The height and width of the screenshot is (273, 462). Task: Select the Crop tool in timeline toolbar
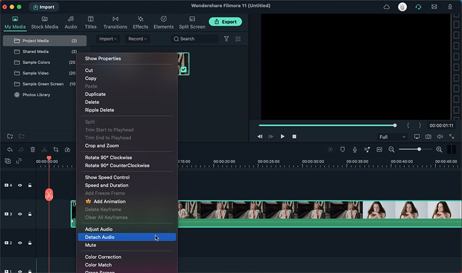click(x=55, y=149)
